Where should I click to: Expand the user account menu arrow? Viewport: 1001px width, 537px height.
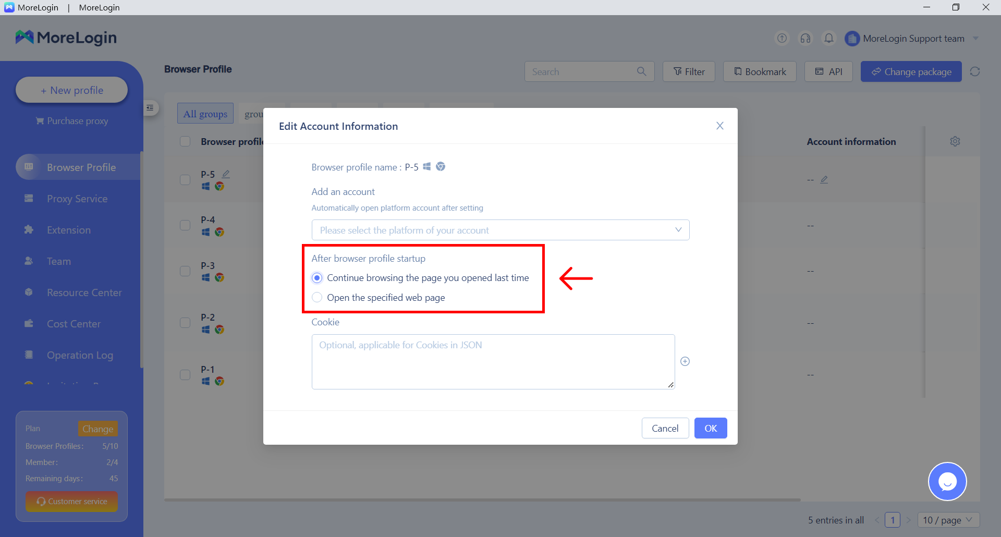click(x=976, y=38)
